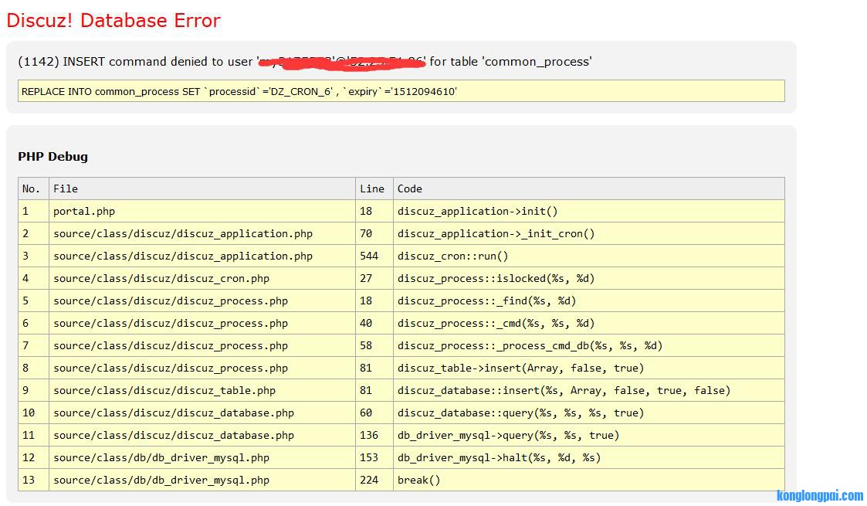Click 'discuz_database::insert' code cell
867x506 pixels.
pos(589,390)
